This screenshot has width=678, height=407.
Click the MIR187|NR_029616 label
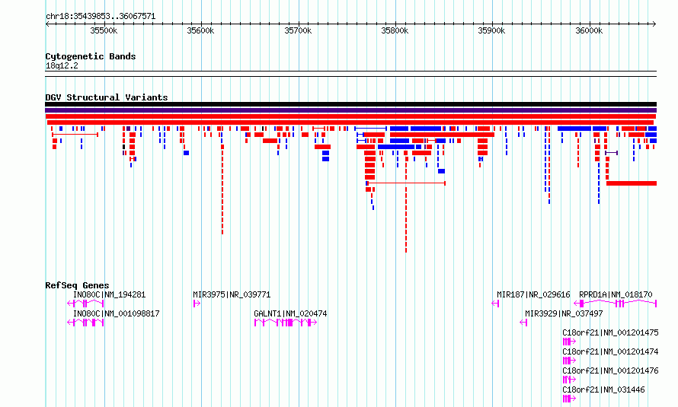(x=533, y=294)
